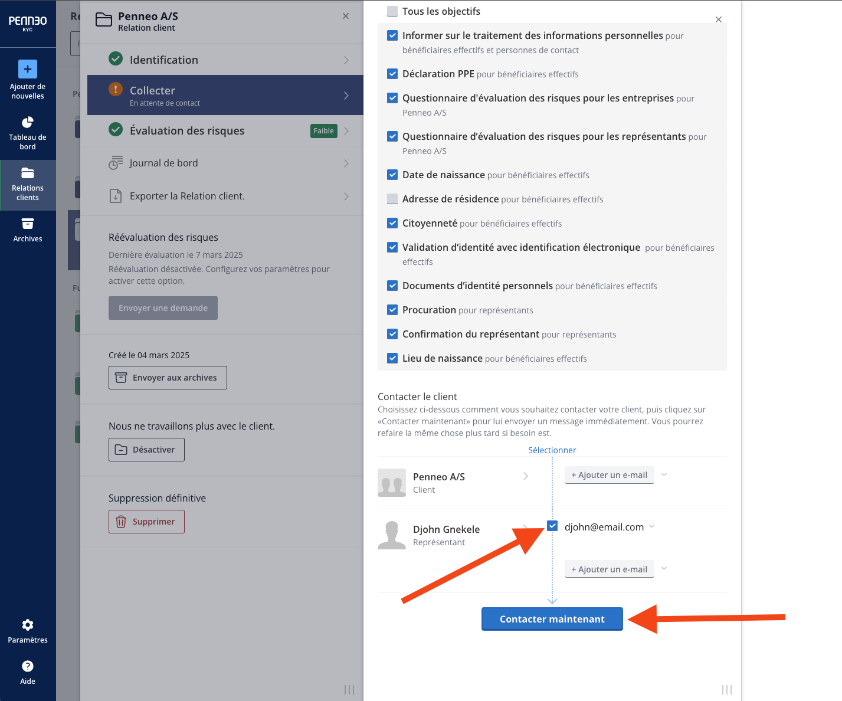842x701 pixels.
Task: Open Penneo A/S client details chevron
Action: pyautogui.click(x=526, y=476)
